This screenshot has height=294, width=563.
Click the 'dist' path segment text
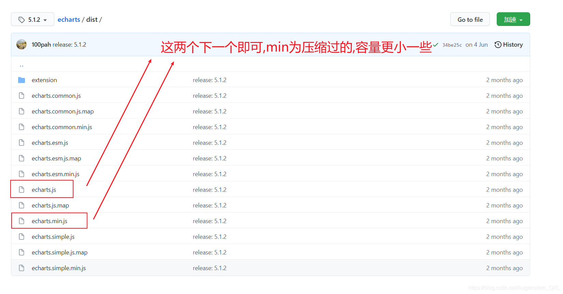click(x=92, y=19)
